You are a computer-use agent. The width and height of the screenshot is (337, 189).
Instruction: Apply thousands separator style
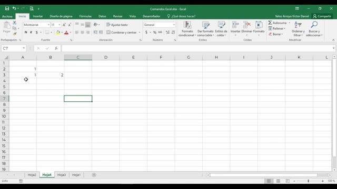(x=160, y=33)
